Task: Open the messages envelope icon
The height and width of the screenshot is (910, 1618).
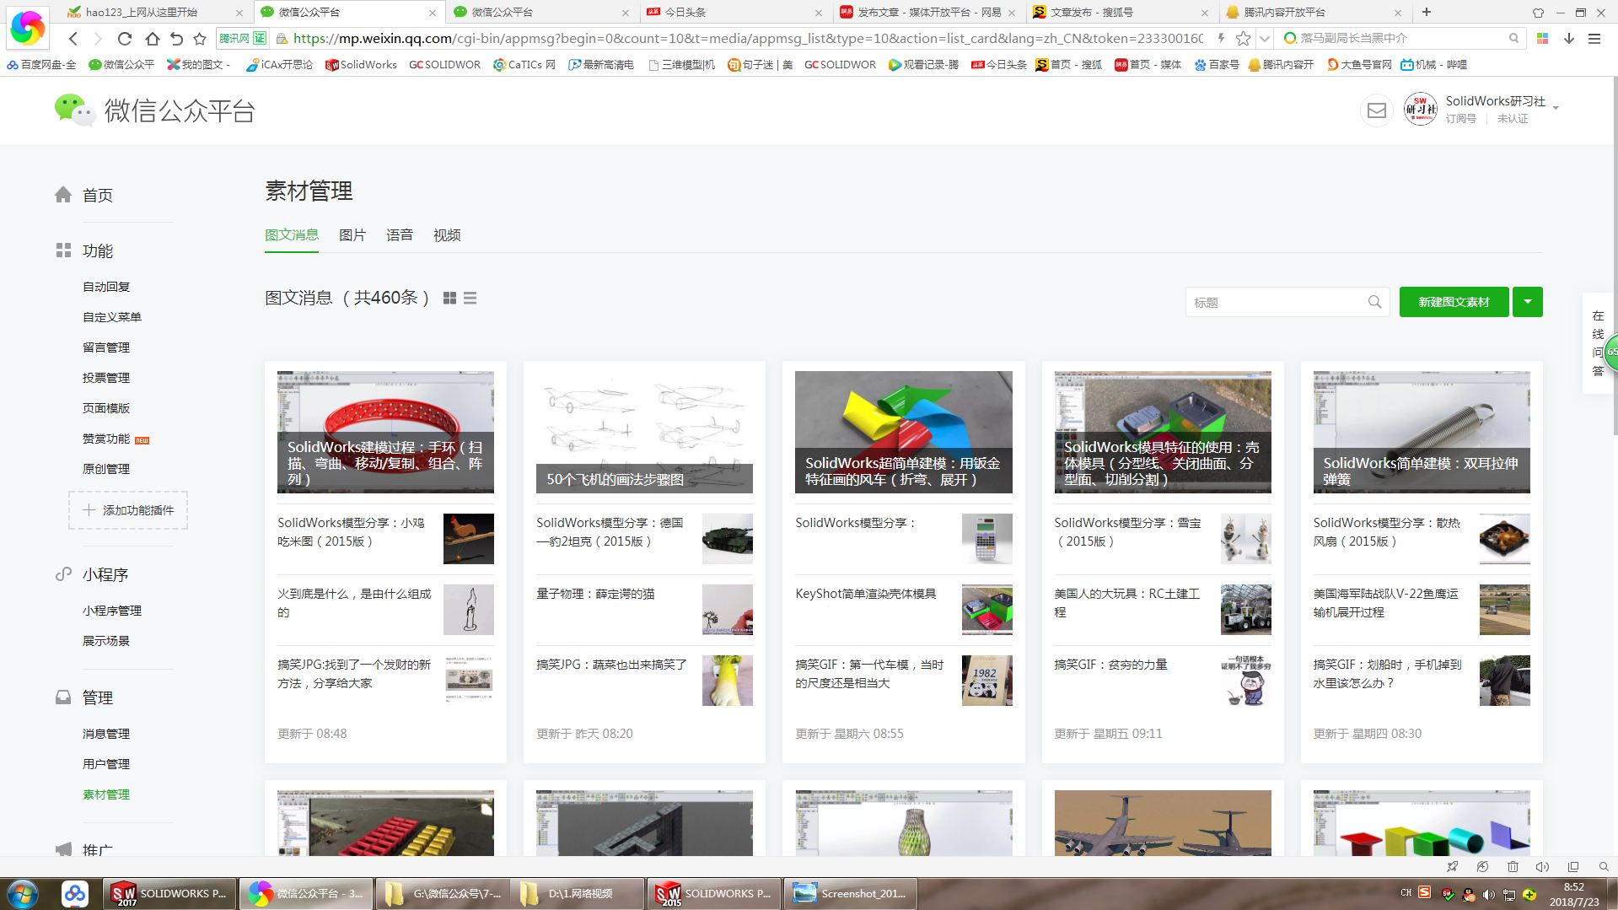Action: (x=1376, y=110)
